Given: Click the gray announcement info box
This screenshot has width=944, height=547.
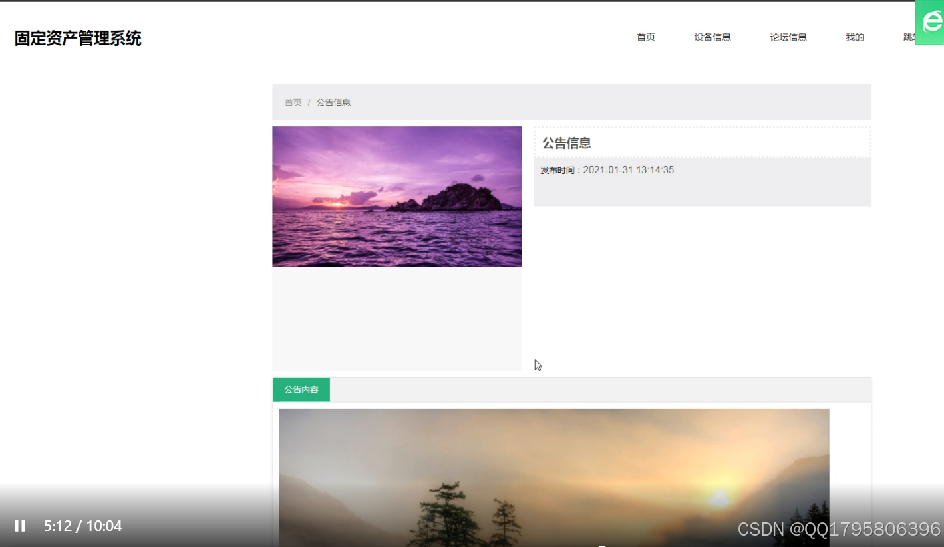Looking at the screenshot, I should pos(702,181).
